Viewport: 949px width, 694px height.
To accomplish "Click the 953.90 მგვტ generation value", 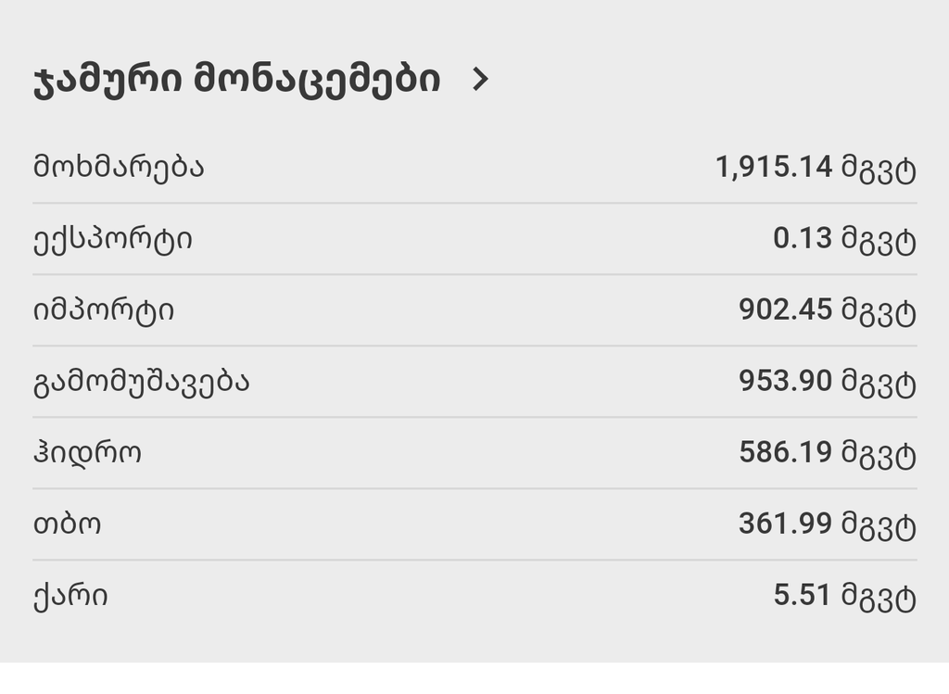I will pyautogui.click(x=828, y=382).
